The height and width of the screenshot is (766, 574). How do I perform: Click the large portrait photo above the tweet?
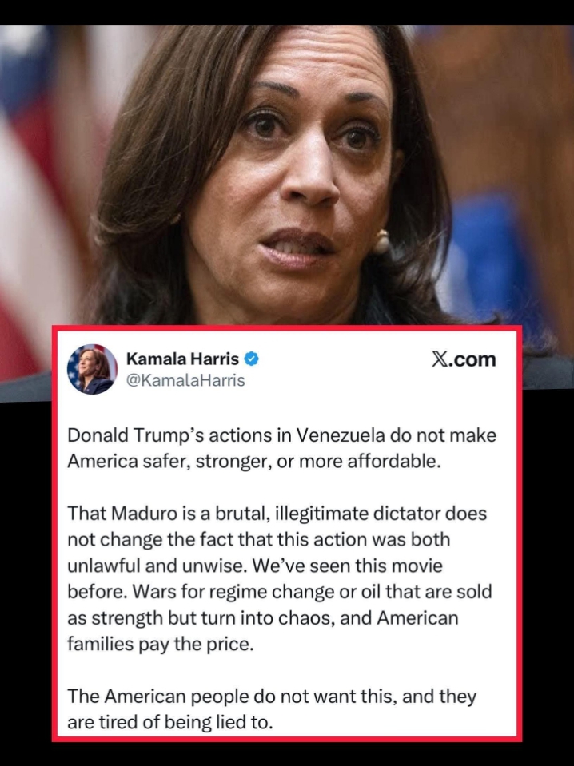[287, 176]
